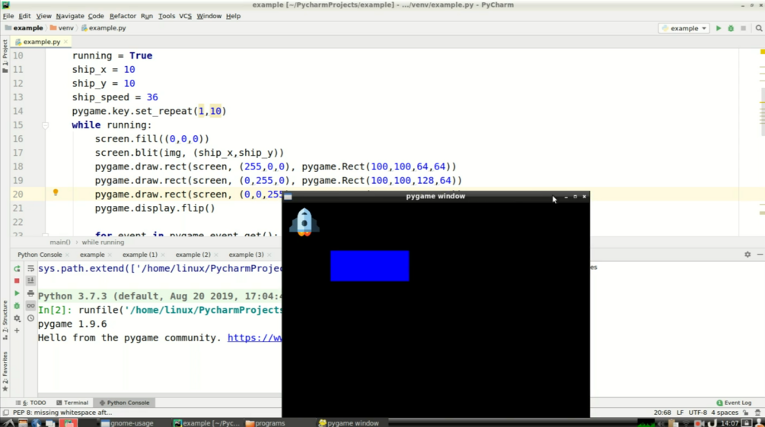The height and width of the screenshot is (427, 765).
Task: Open the Terminal tool window
Action: (x=72, y=403)
